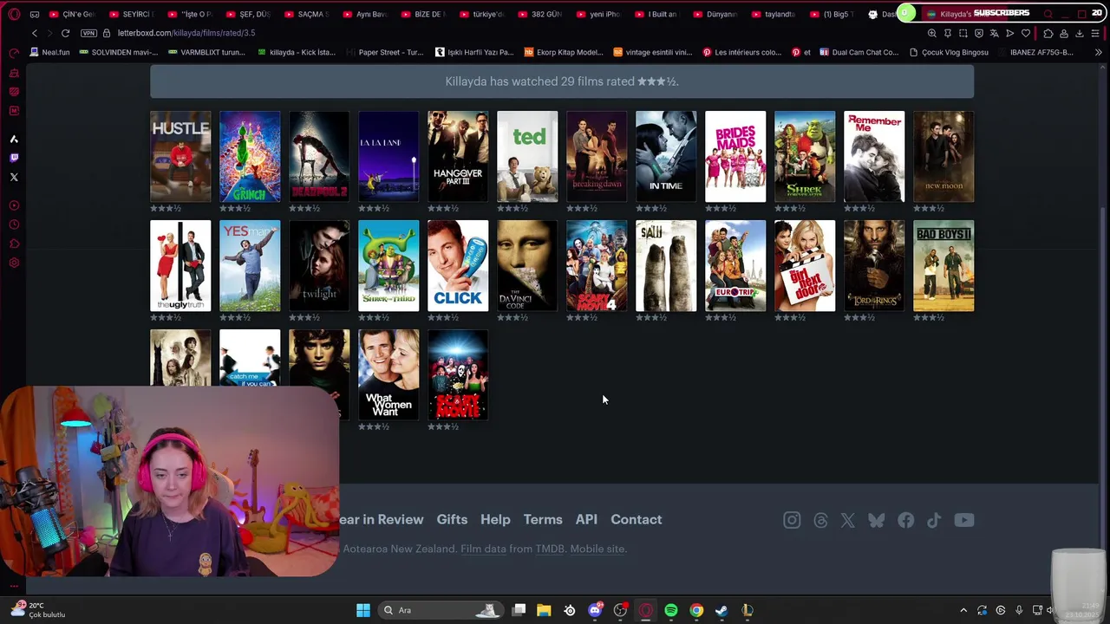Open 'Çocuk Vlog Bingosu' bookmark
The height and width of the screenshot is (624, 1110).
point(949,52)
